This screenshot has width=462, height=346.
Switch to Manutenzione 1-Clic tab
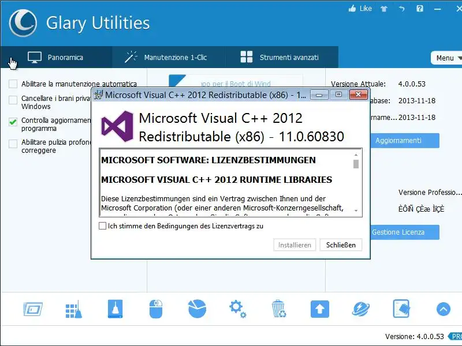pos(169,57)
